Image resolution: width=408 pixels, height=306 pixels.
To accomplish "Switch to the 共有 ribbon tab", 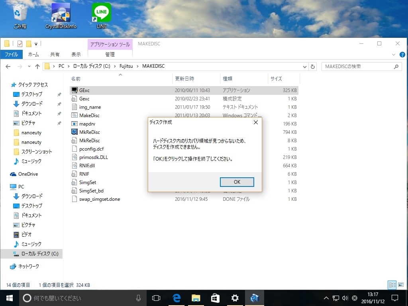I will [x=55, y=54].
